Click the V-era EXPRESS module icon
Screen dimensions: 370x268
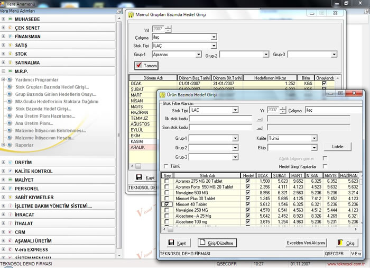[x=10, y=249]
